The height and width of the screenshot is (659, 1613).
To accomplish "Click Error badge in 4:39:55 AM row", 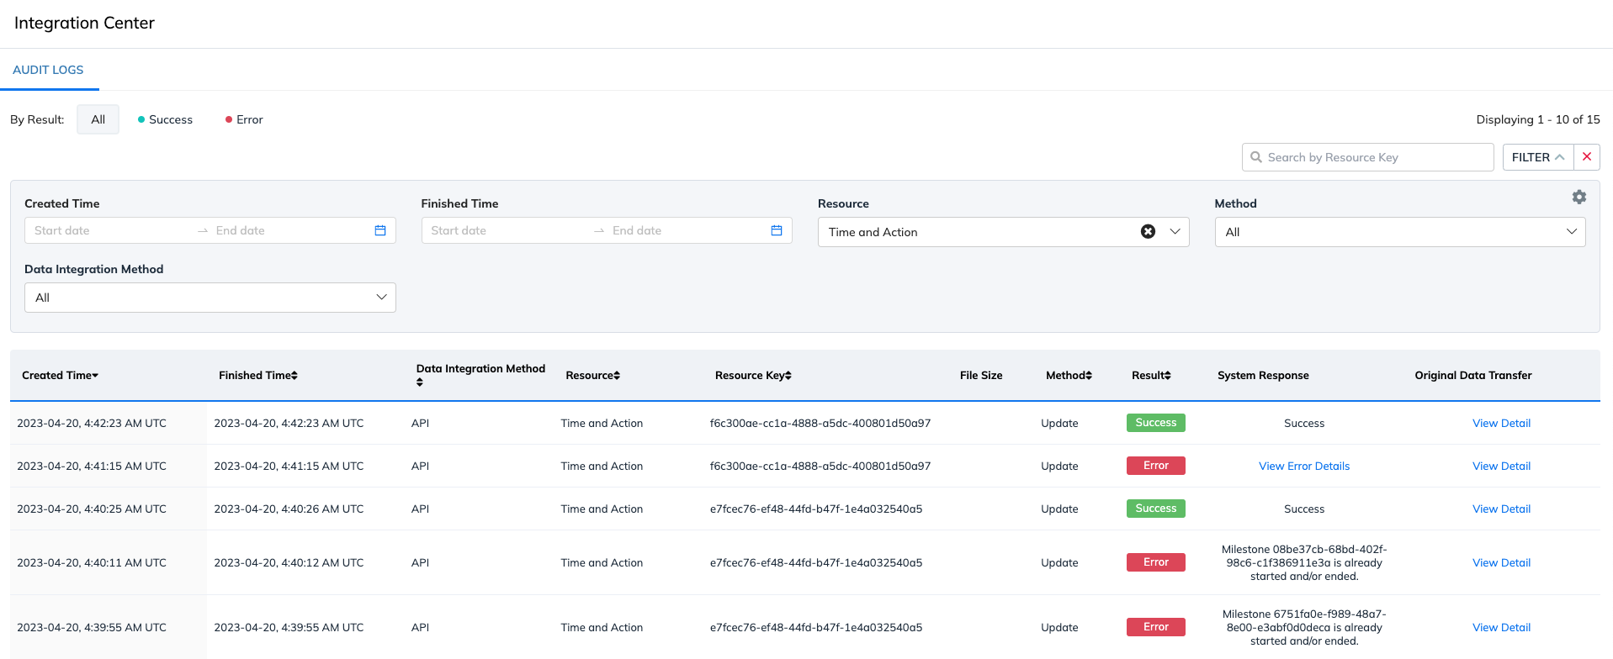I will coord(1156,627).
